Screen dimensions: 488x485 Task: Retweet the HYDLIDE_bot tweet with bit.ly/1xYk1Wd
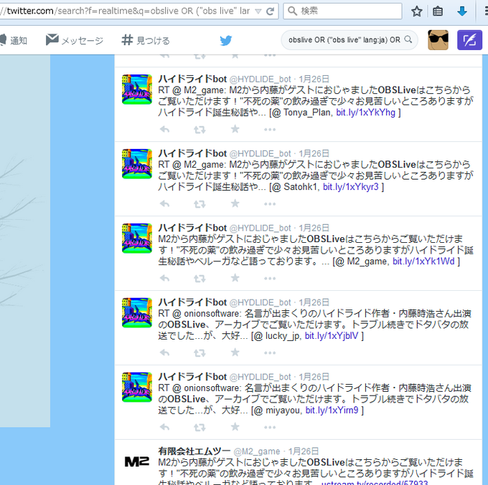[200, 279]
